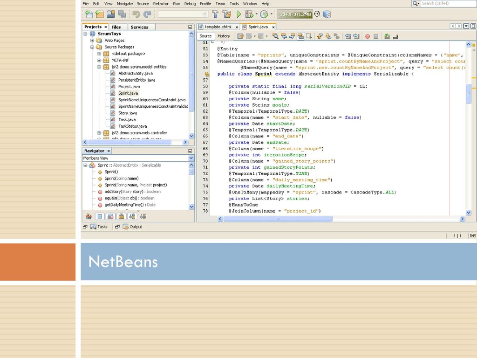
Task: Click the Debug Project icon
Action: coord(249,14)
